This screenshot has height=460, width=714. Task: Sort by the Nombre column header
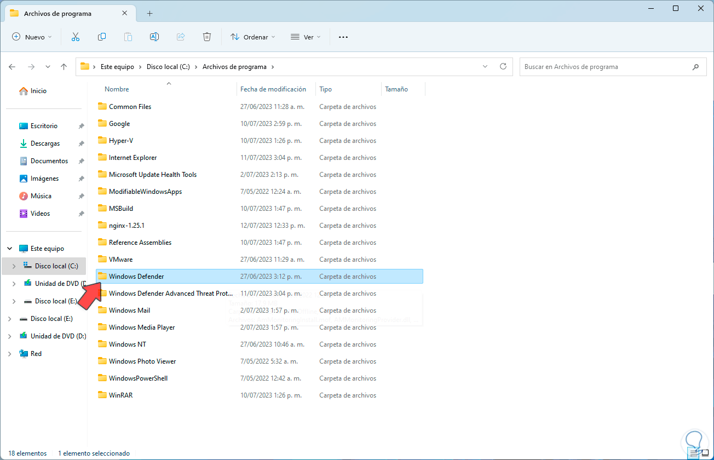click(x=117, y=89)
